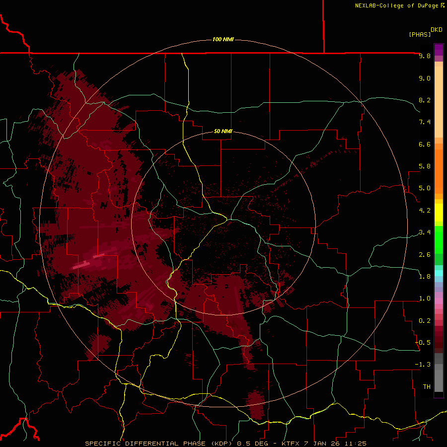Screen dimensions: 447x447
Task: Click the 8.2 scale value
Action: pos(425,100)
